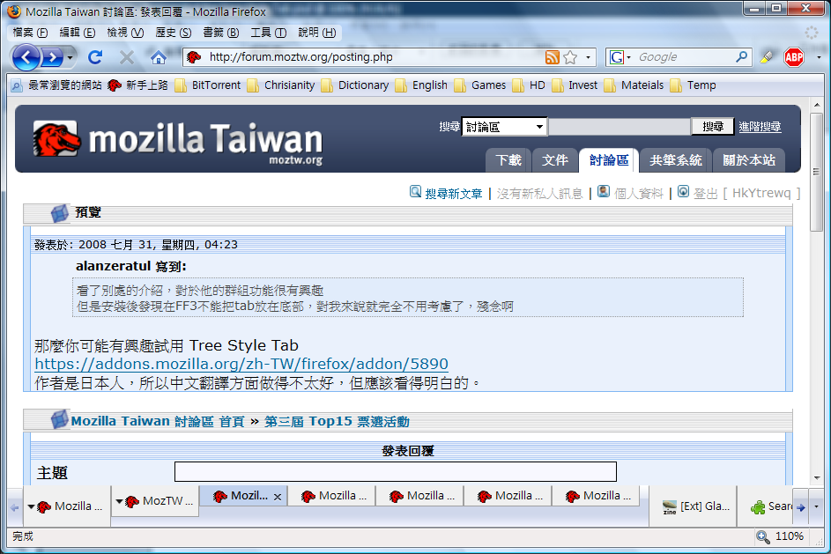Close the active Mozilla tab
Image resolution: width=831 pixels, height=554 pixels.
click(278, 497)
